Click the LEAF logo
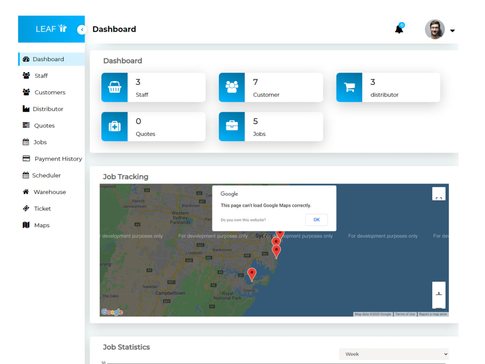Image resolution: width=485 pixels, height=364 pixels. pos(51,29)
